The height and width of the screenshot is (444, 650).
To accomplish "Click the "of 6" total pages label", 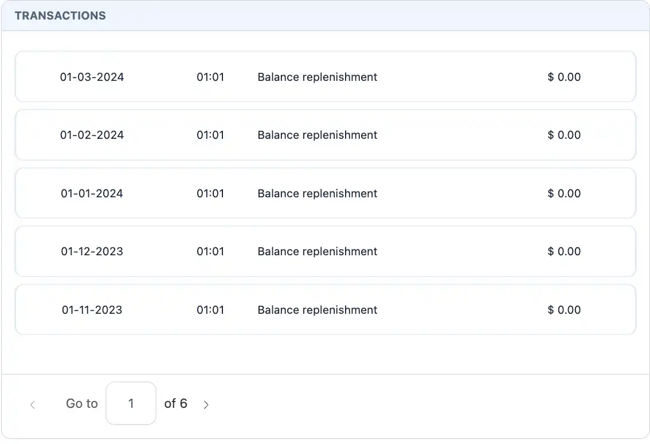I will point(175,403).
